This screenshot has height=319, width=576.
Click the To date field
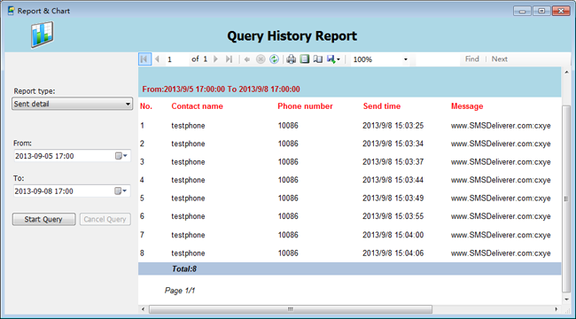tap(72, 191)
